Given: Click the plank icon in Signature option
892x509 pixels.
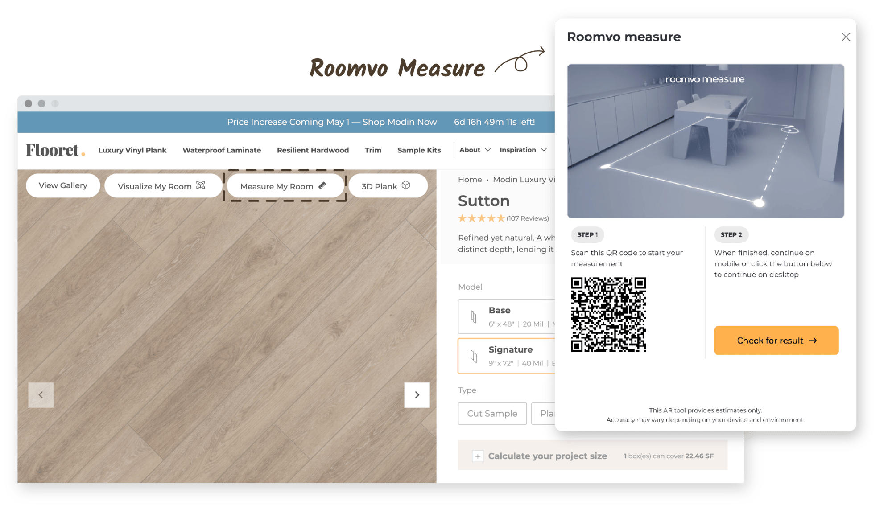Looking at the screenshot, I should coord(474,356).
